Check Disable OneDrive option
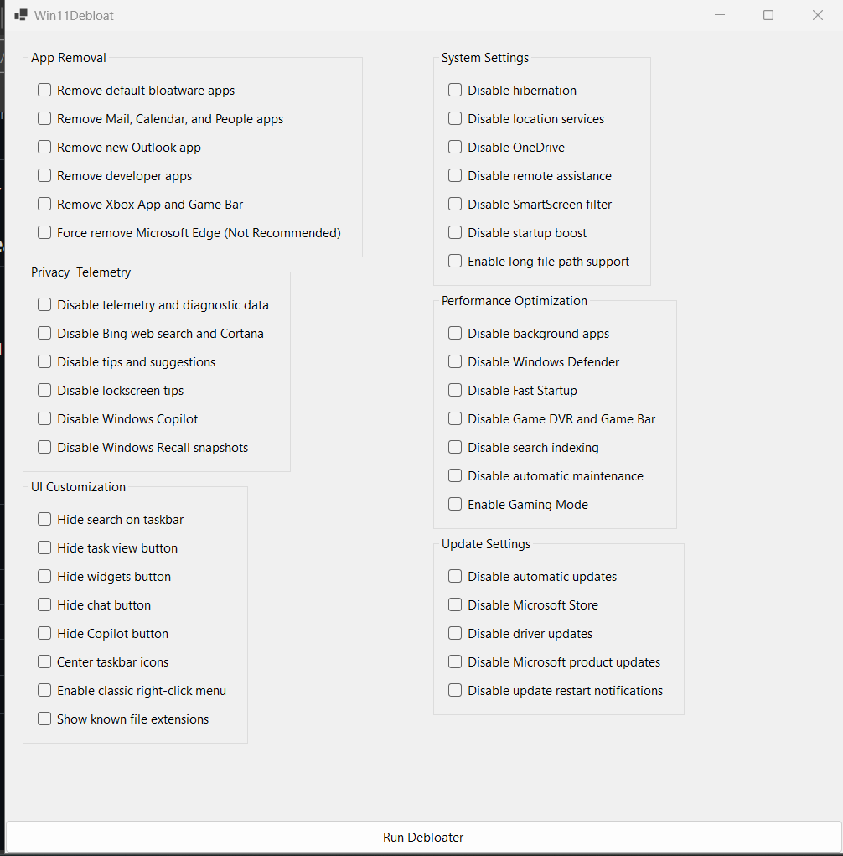 coord(454,147)
